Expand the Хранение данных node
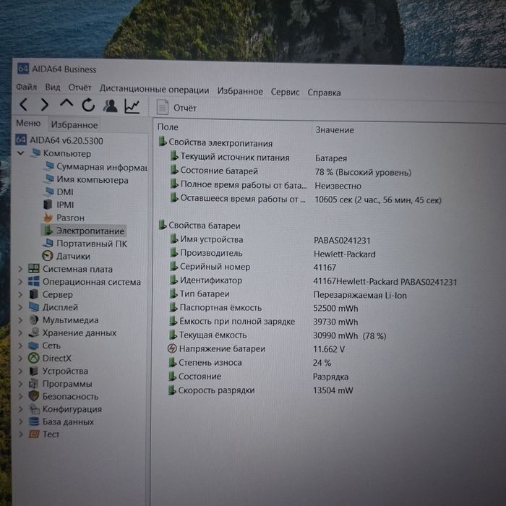Viewport: 506px width, 506px height. point(20,333)
